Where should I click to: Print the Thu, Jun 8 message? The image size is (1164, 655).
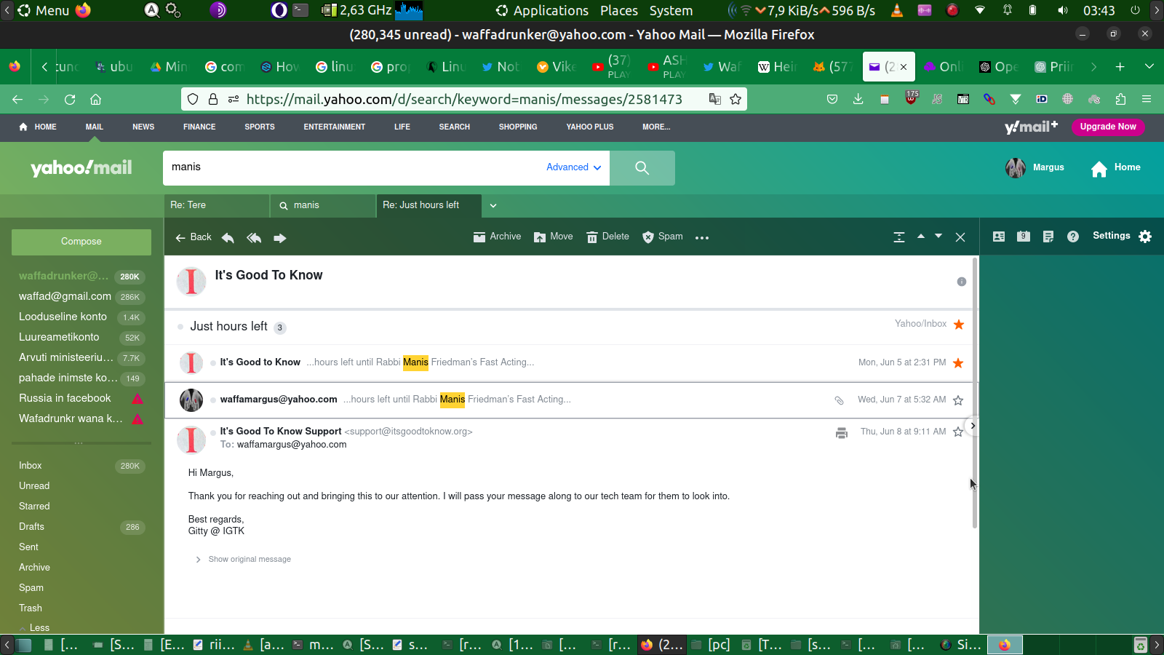coord(842,433)
